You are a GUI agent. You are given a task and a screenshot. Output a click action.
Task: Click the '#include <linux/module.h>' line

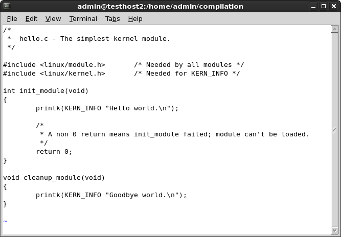pyautogui.click(x=54, y=65)
